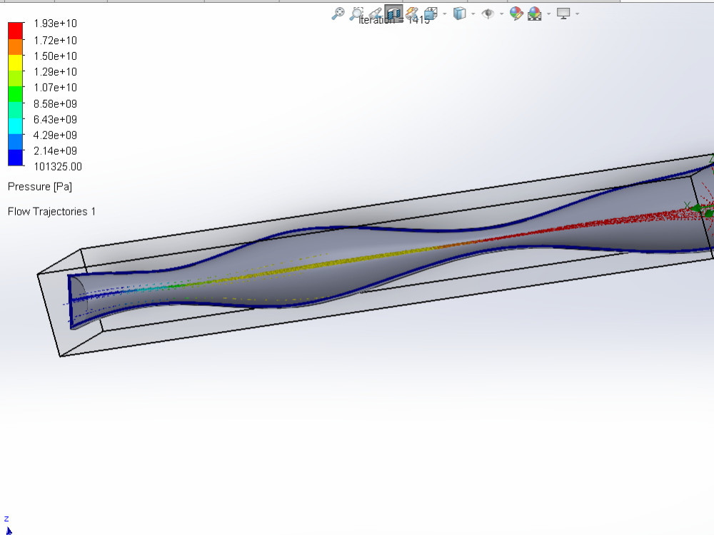714x535 pixels.
Task: Activate the Zoom to Area tool
Action: coord(357,13)
